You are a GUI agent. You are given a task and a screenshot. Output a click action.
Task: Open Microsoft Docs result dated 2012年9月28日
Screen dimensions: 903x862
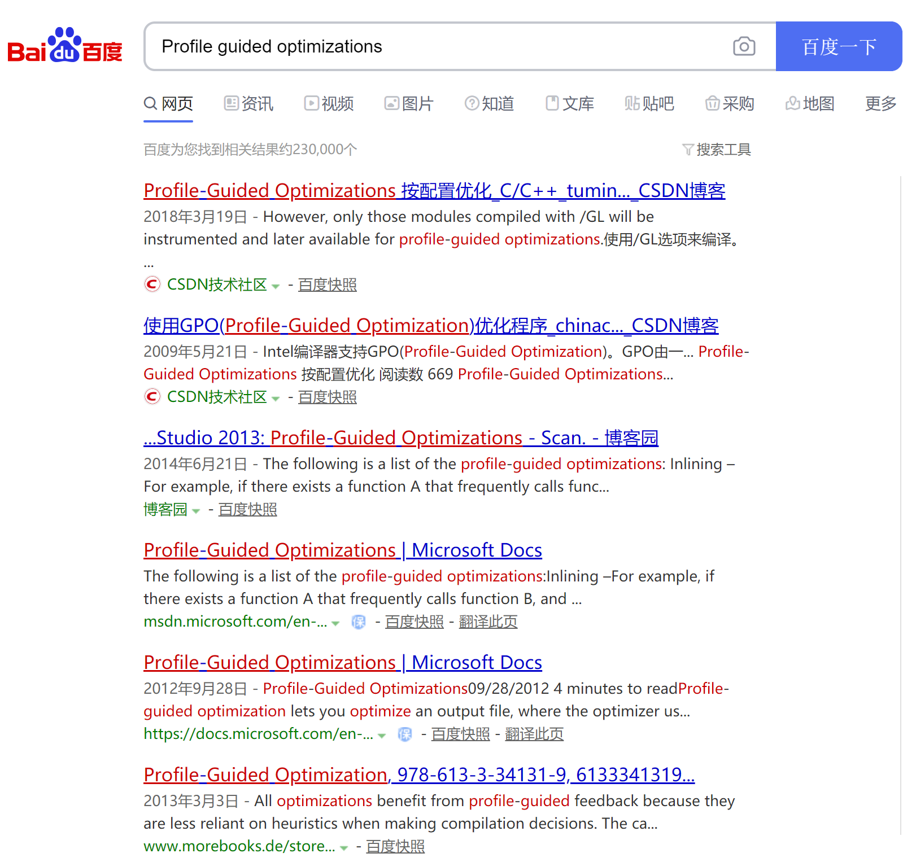(x=343, y=663)
